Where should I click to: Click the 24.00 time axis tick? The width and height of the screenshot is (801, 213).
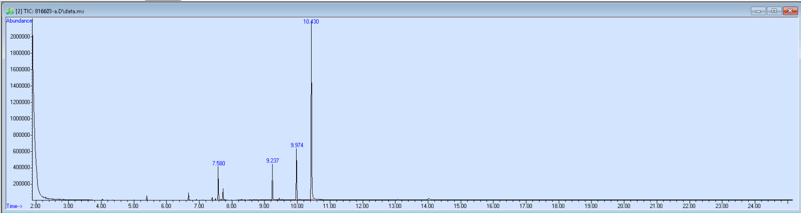point(754,206)
